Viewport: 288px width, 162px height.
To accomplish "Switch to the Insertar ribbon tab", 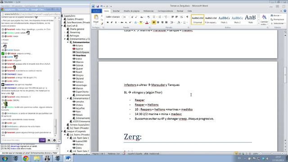I will [116, 11].
